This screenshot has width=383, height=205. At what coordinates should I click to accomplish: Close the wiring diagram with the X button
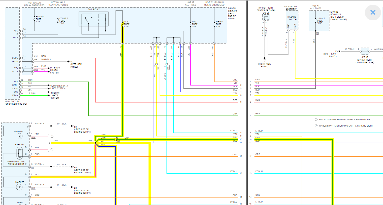[373, 12]
